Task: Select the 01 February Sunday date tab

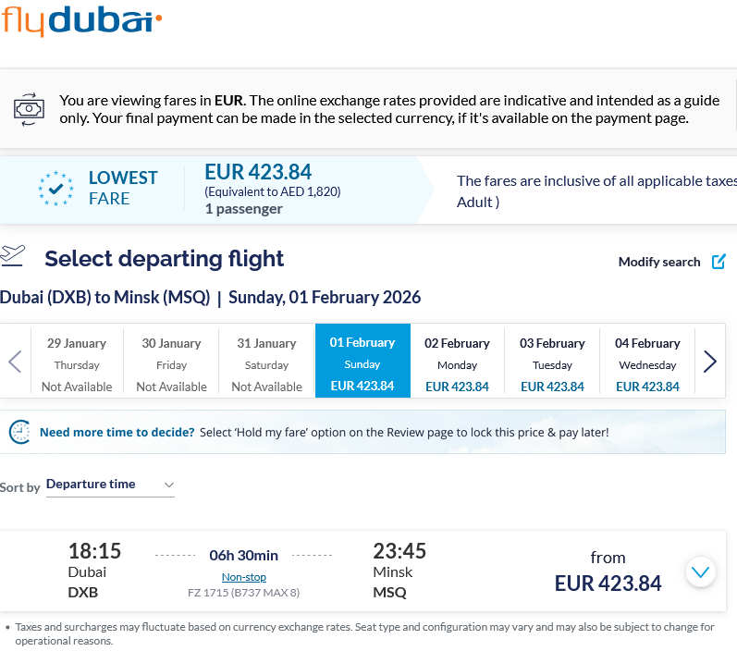Action: click(x=362, y=361)
